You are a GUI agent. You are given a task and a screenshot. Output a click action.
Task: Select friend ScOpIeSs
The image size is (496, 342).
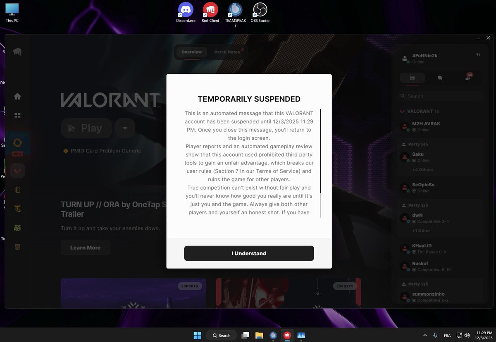point(440,188)
